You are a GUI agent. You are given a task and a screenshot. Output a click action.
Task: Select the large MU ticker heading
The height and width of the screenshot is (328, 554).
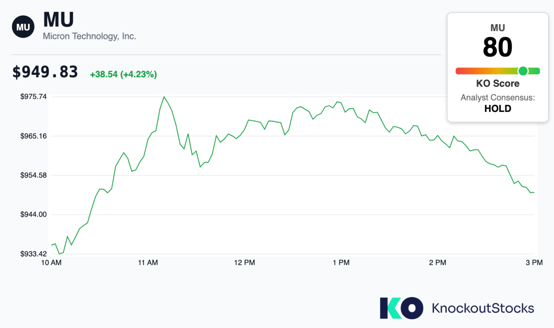58,19
